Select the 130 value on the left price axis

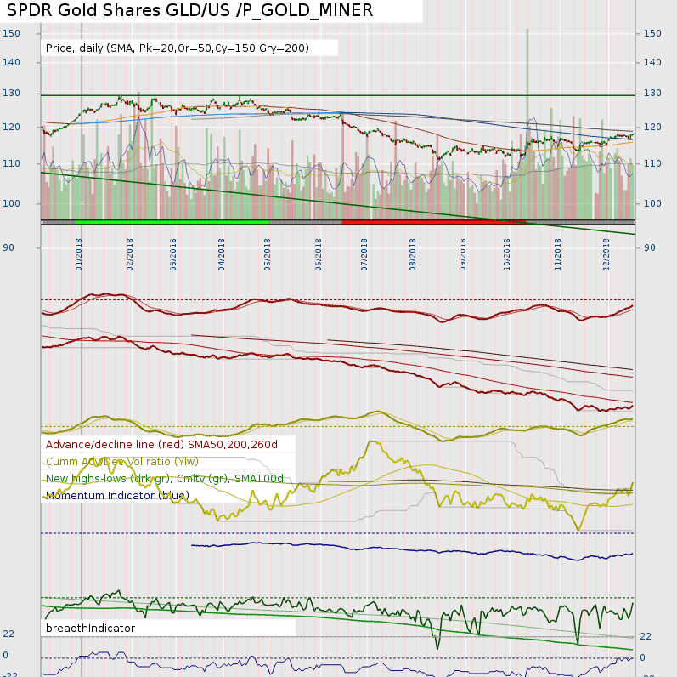point(11,93)
